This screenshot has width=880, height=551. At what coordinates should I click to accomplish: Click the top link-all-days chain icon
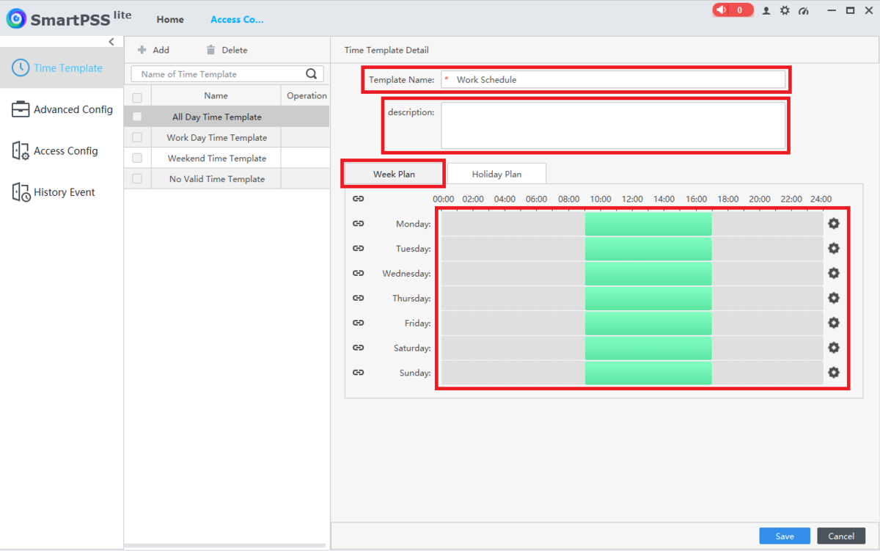[358, 199]
